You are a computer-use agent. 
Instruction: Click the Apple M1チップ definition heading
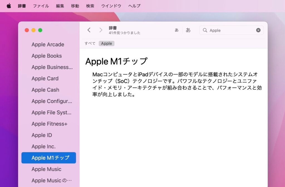pyautogui.click(x=116, y=61)
